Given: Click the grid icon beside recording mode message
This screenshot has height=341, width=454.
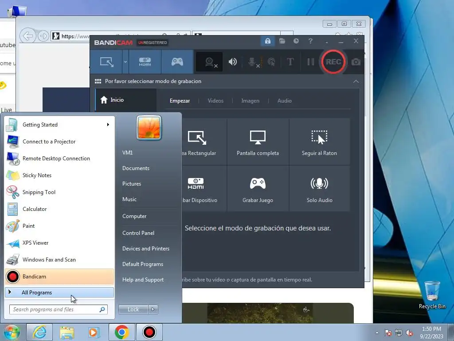Looking at the screenshot, I should (x=98, y=81).
